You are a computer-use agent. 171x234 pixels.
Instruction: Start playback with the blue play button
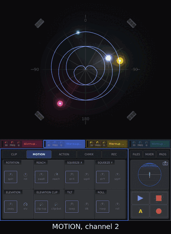[x=140, y=198]
